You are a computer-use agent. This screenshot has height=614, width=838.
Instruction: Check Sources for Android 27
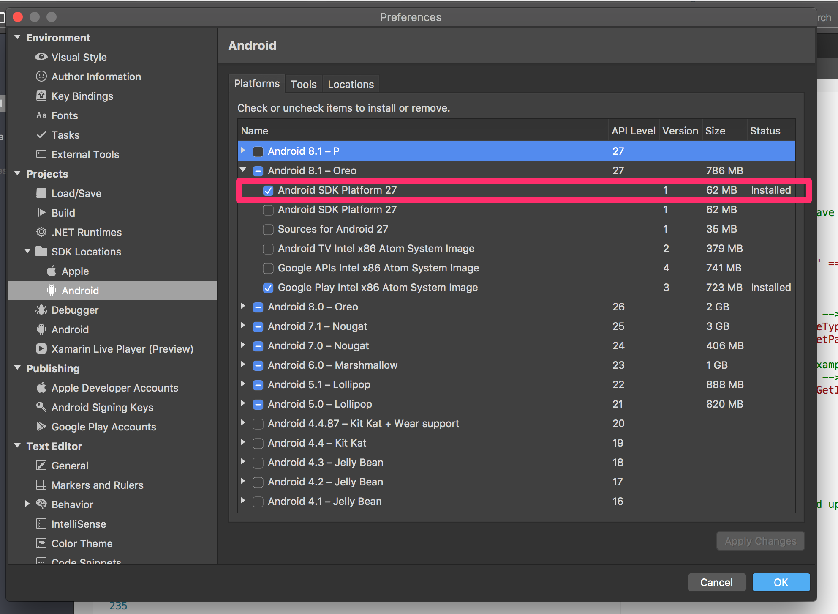[268, 229]
